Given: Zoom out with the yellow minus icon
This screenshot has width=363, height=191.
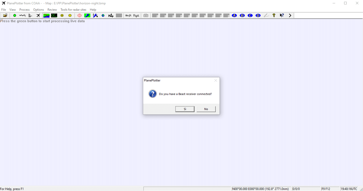Looking at the screenshot, I should pyautogui.click(x=70, y=16).
